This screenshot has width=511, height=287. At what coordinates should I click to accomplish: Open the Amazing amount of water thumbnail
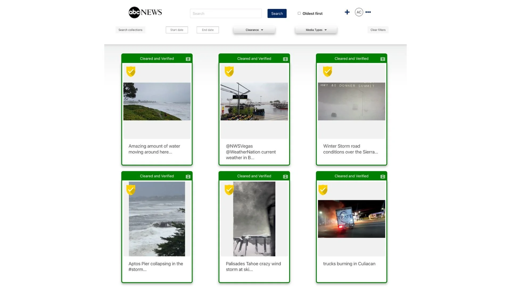pos(157,102)
